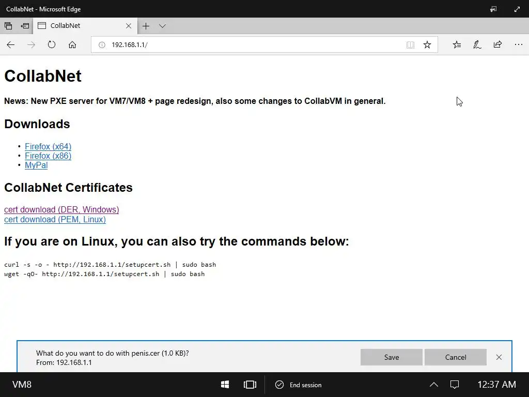Open the Windows Start menu
The image size is (529, 397).
pos(225,385)
